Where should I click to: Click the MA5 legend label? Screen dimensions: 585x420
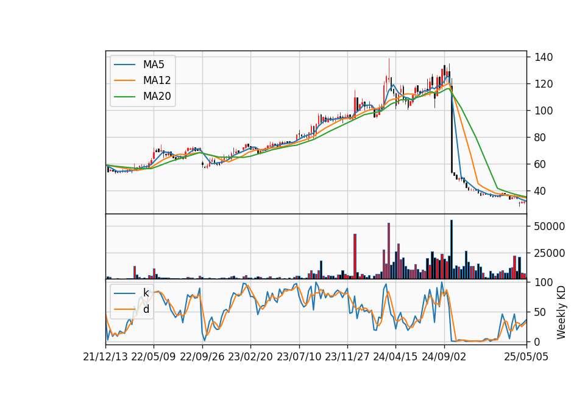tap(154, 65)
